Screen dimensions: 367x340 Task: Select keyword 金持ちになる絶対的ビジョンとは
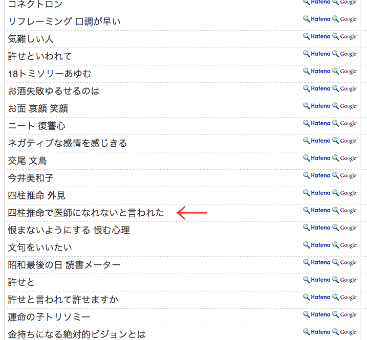click(x=77, y=334)
